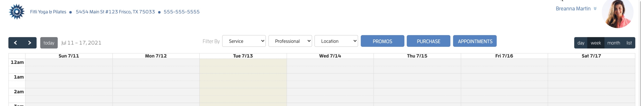Click the 555-555-5555 phone number
641x106 pixels.
[x=182, y=12]
